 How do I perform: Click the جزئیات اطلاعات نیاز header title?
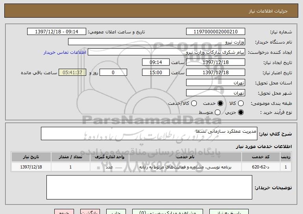point(268,11)
